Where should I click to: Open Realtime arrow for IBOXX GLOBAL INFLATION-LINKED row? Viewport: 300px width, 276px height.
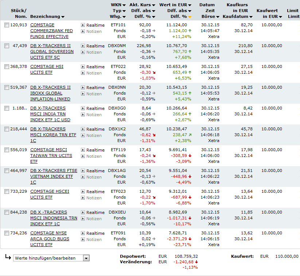pyautogui.click(x=83, y=87)
